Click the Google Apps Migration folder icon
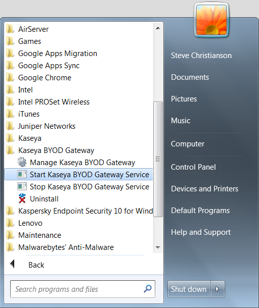Image resolution: width=259 pixels, height=308 pixels. click(x=10, y=54)
